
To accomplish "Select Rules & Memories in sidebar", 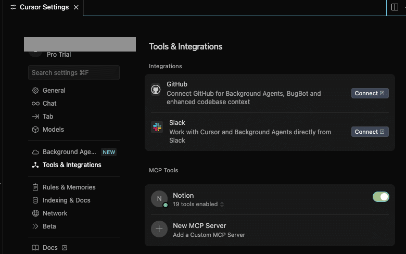I will click(69, 187).
